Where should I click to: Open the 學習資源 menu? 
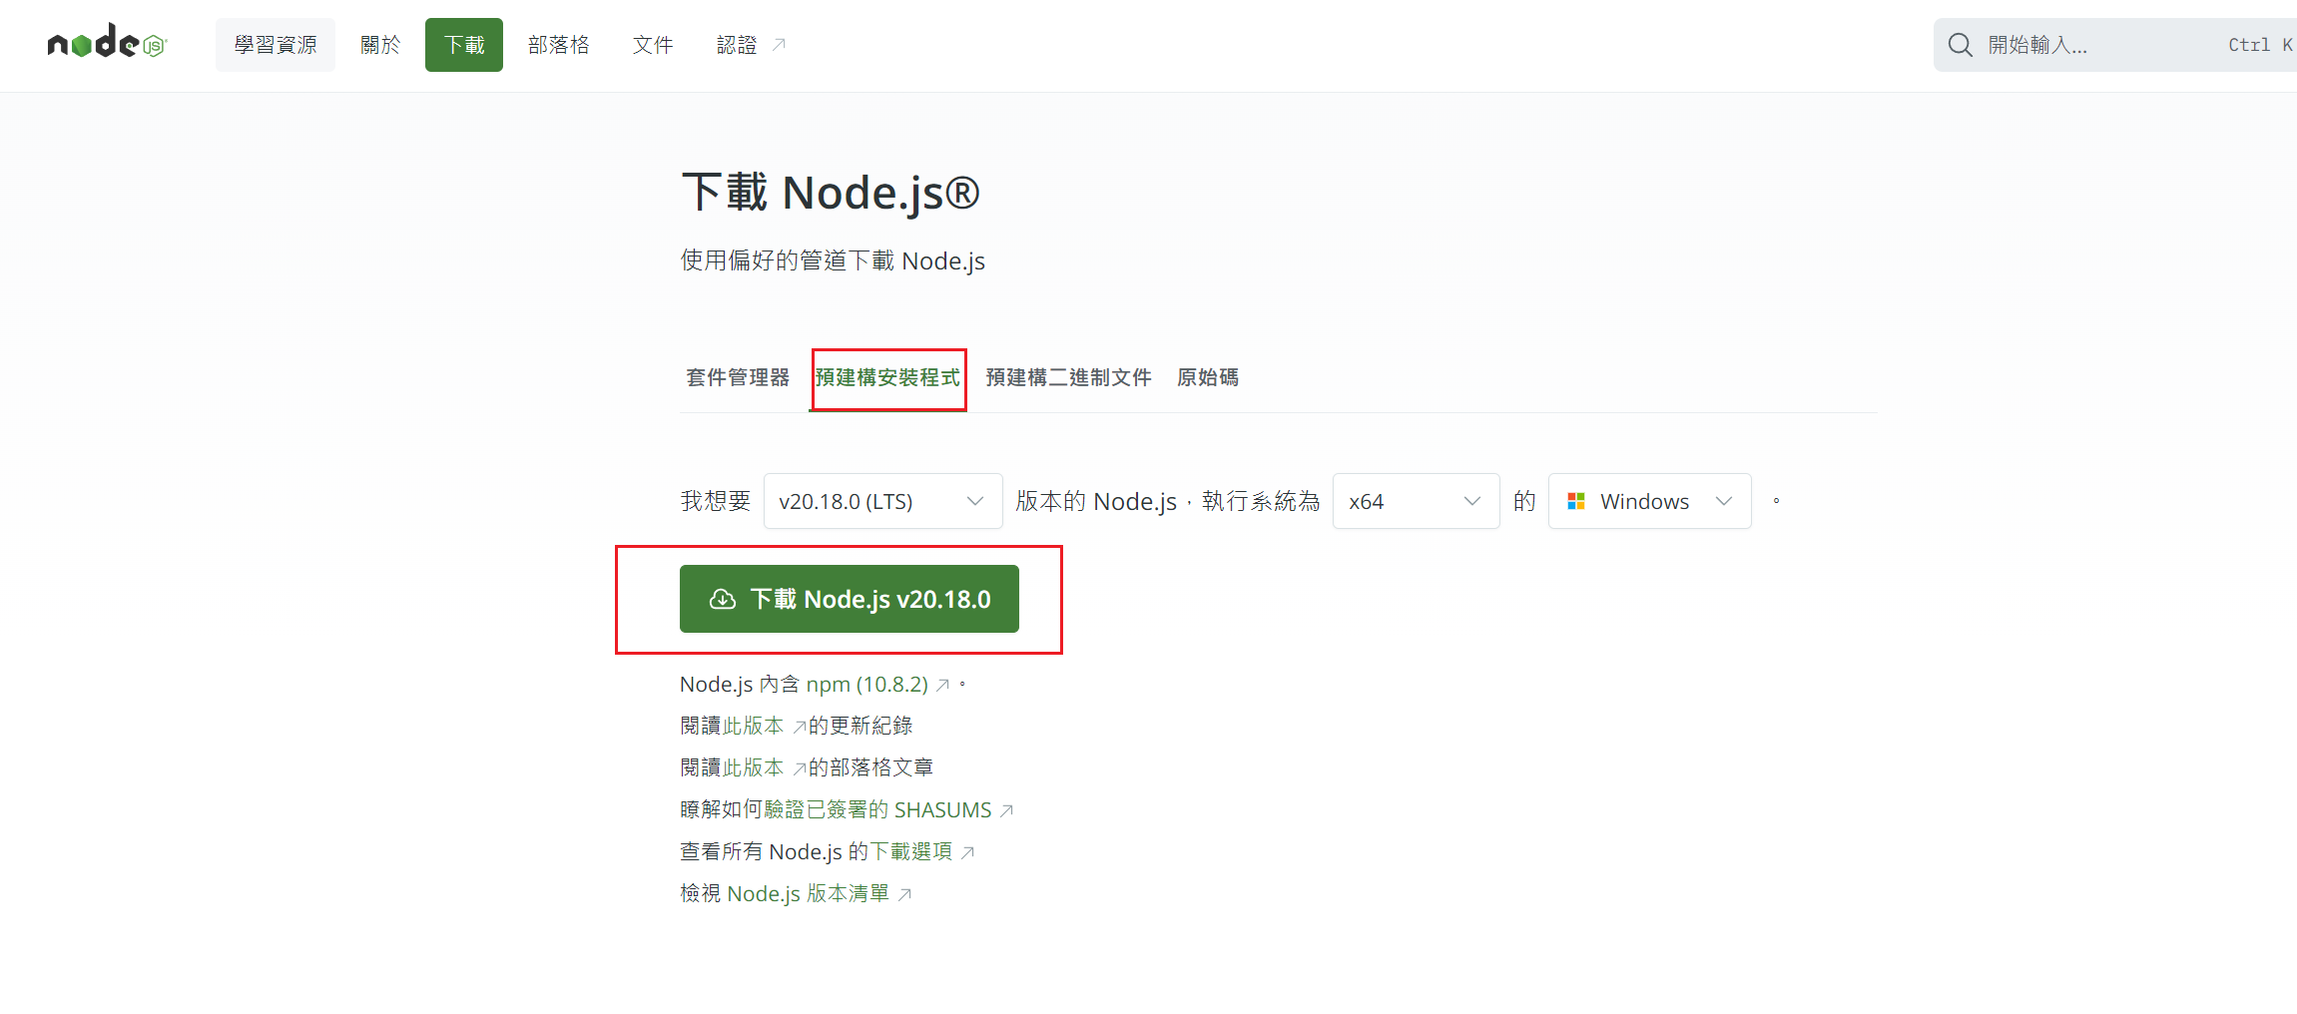point(276,45)
